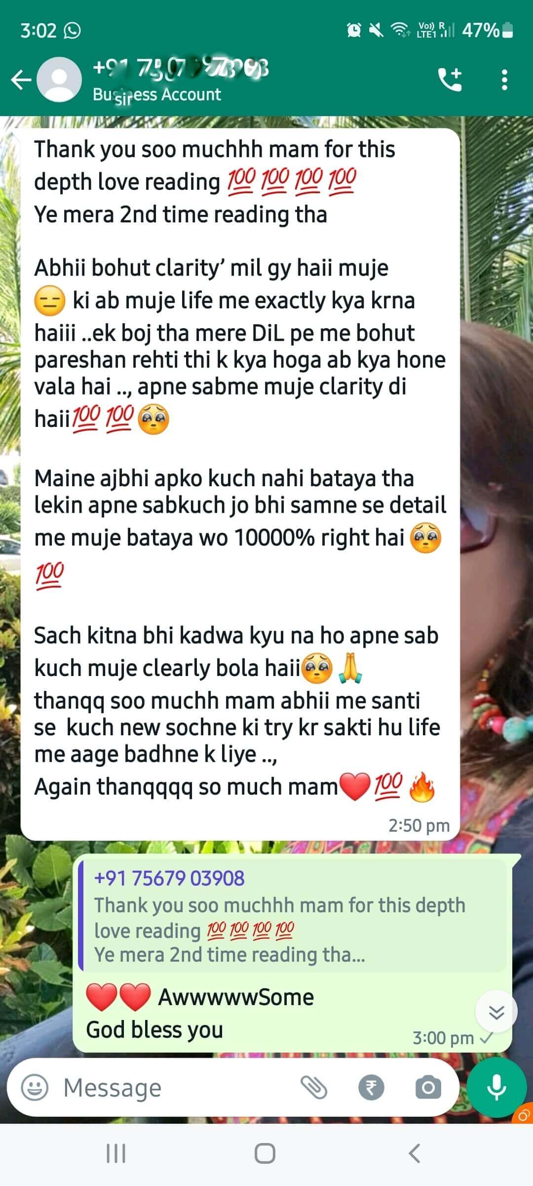Open the emoji picker in message bar
The image size is (533, 1186).
click(x=35, y=1088)
